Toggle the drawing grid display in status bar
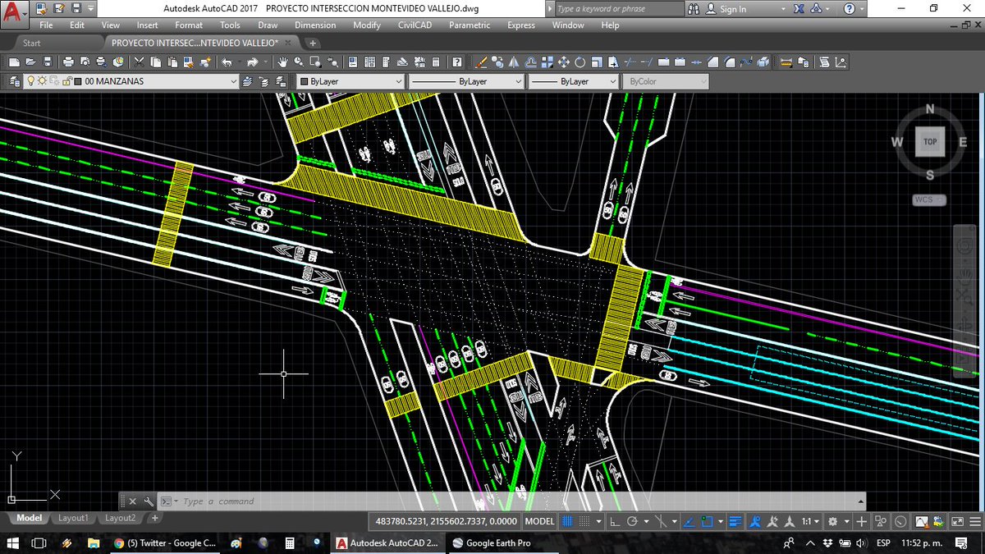Image resolution: width=985 pixels, height=554 pixels. (x=567, y=521)
